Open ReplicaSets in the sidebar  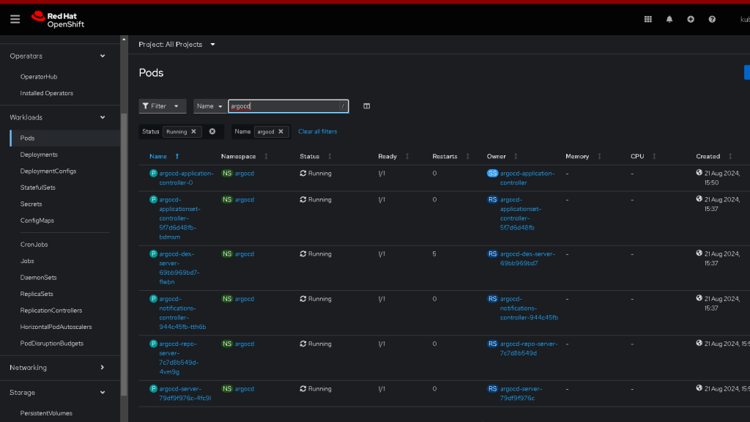click(x=37, y=294)
